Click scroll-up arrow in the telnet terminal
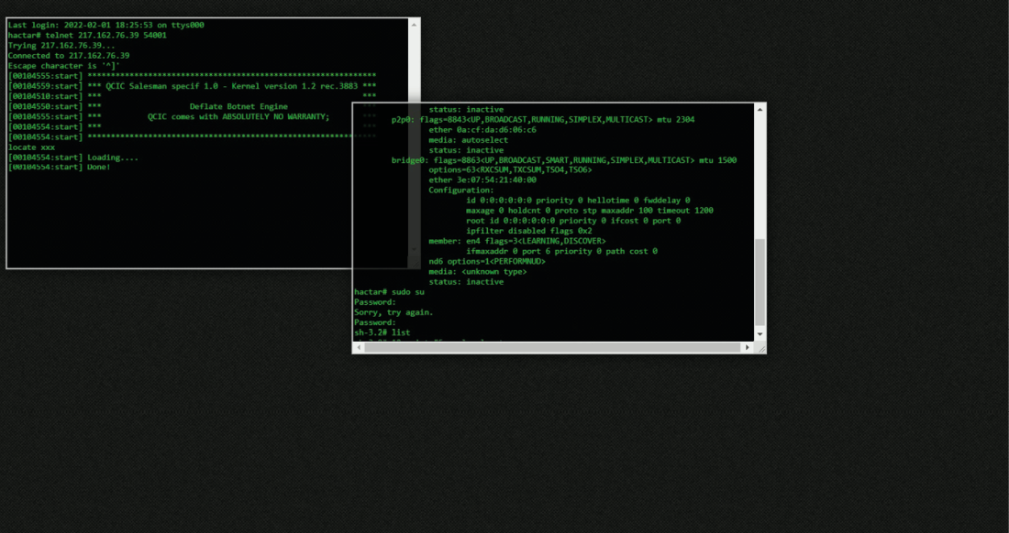Image resolution: width=1009 pixels, height=533 pixels. [x=414, y=25]
